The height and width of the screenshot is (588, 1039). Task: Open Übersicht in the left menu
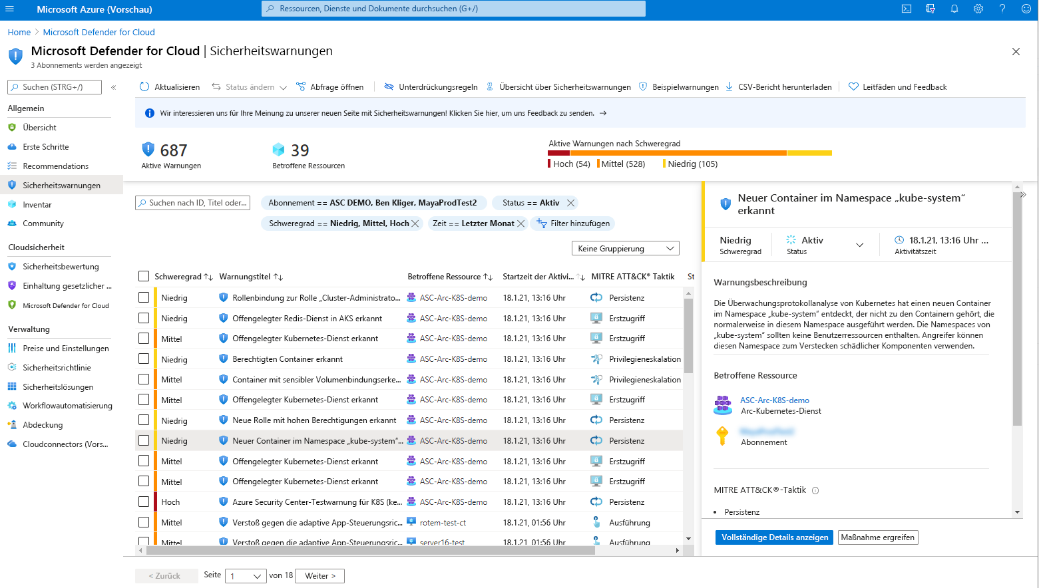coord(39,127)
